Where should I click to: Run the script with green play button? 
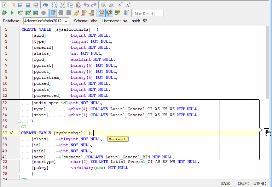[12, 13]
